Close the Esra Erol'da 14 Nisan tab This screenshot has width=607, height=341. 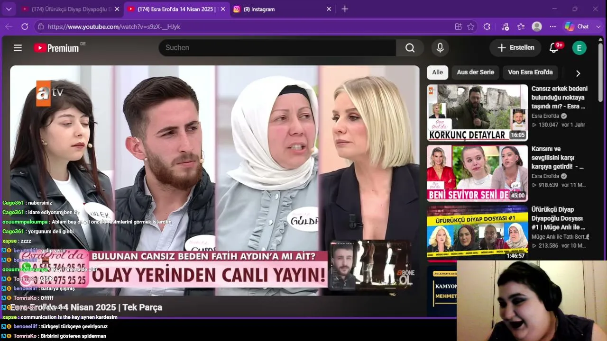223,9
